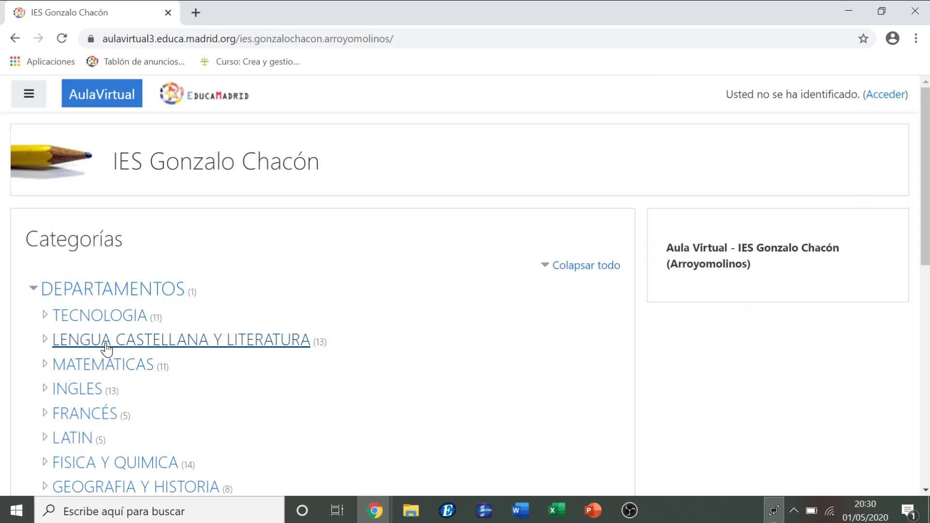Click the AulaVirtual button
The width and height of the screenshot is (930, 523).
pyautogui.click(x=102, y=93)
